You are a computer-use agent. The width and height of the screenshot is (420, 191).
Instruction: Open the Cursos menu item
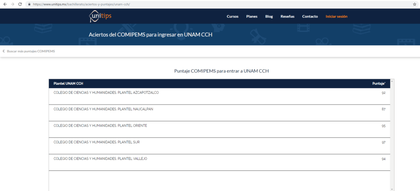pos(232,16)
